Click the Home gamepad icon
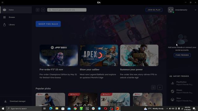Image resolution: width=198 pixels, height=111 pixels. [4, 10]
